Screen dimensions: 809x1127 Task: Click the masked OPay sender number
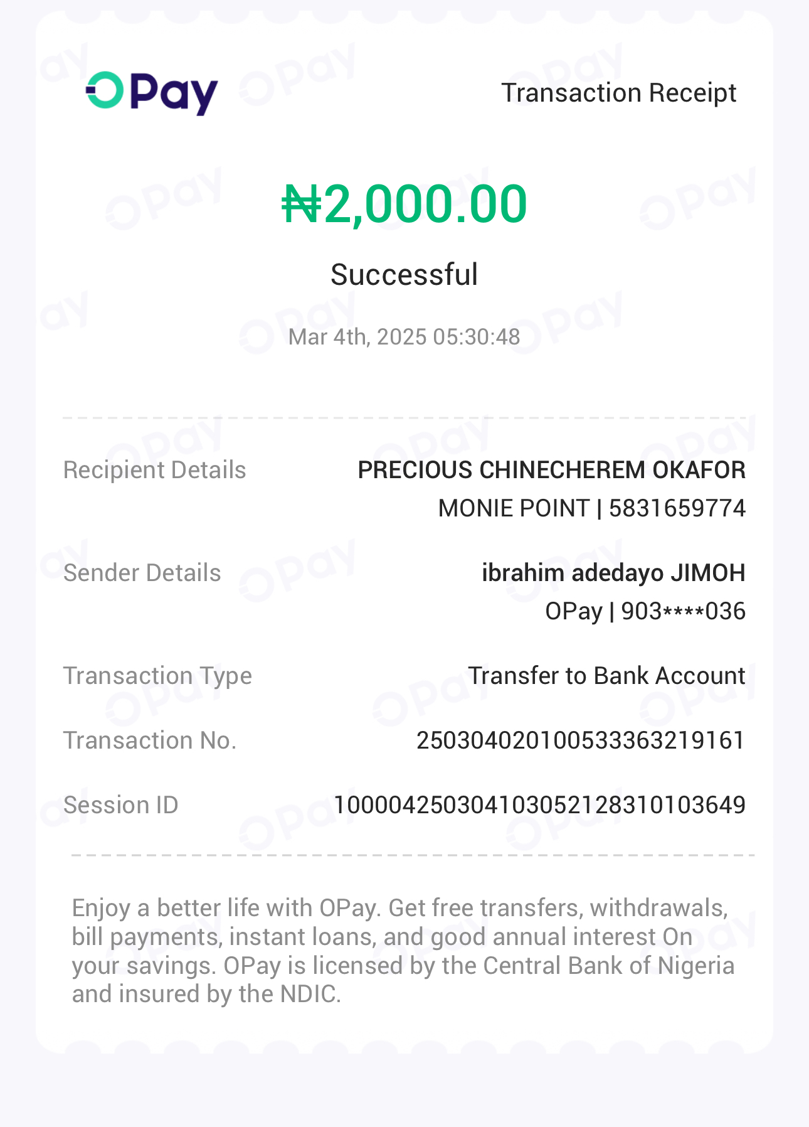[x=645, y=611]
